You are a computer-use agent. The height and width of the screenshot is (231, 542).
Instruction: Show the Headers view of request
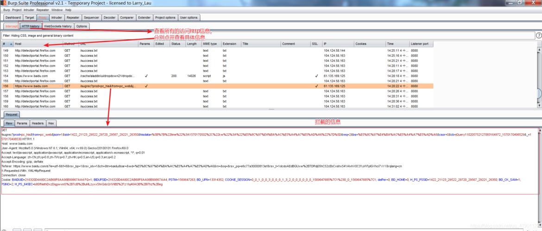click(38, 123)
